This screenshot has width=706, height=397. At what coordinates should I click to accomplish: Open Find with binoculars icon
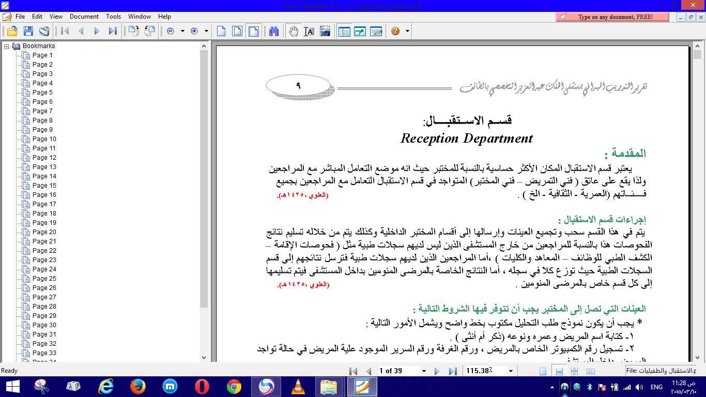[x=274, y=32]
